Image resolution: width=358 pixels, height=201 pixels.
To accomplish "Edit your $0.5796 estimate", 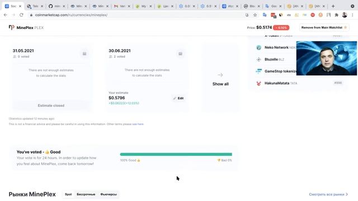I will [x=178, y=98].
